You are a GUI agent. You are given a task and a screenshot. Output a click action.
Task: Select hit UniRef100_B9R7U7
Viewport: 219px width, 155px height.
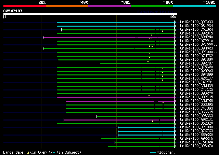click(196, 64)
